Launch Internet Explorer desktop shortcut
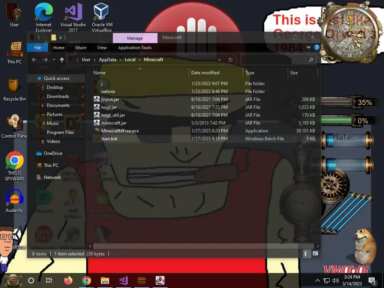Viewport: 384px width, 288px height. (43, 16)
